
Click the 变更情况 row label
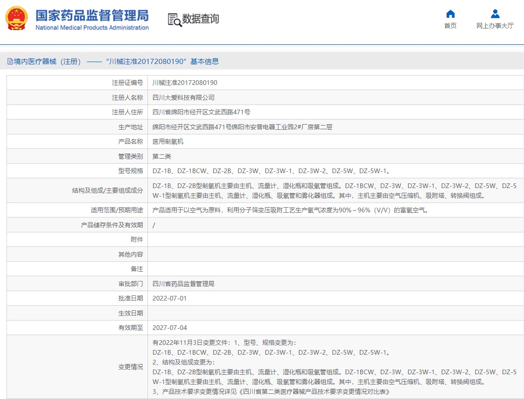point(131,367)
